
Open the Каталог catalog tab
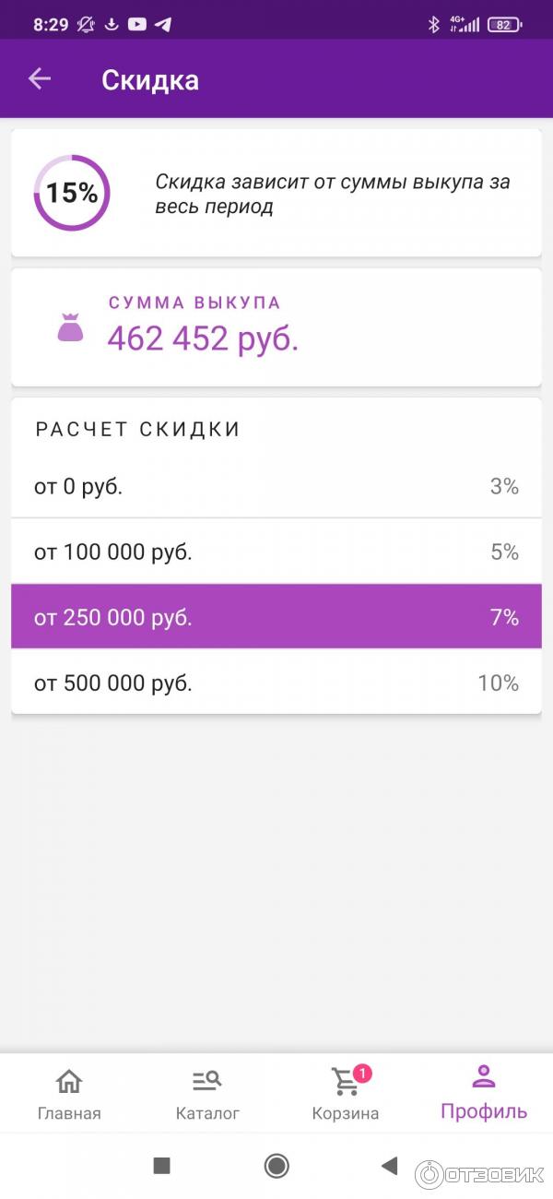[207, 1094]
